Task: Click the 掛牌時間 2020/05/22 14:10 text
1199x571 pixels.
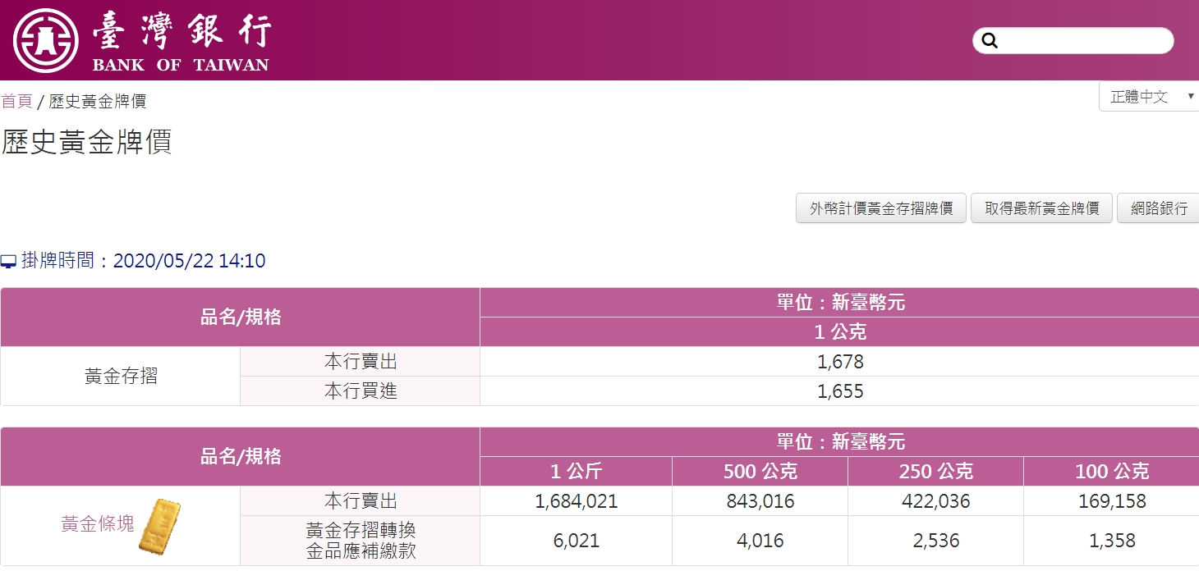Action: pos(143,262)
